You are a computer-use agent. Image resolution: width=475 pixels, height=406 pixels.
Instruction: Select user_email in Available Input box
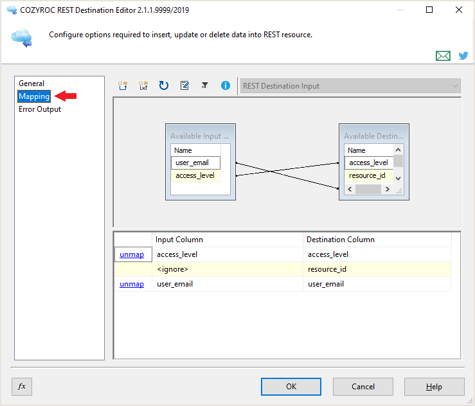coord(195,163)
